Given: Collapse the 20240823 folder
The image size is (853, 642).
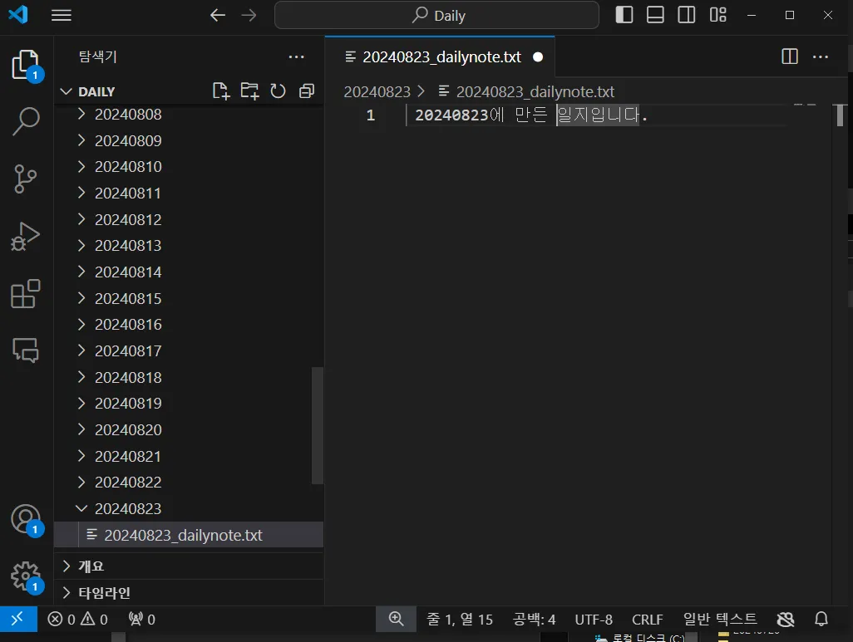Looking at the screenshot, I should pos(189,509).
